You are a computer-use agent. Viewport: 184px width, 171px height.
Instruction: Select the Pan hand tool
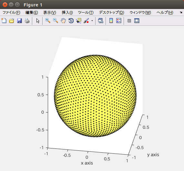pyautogui.click(x=63, y=21)
